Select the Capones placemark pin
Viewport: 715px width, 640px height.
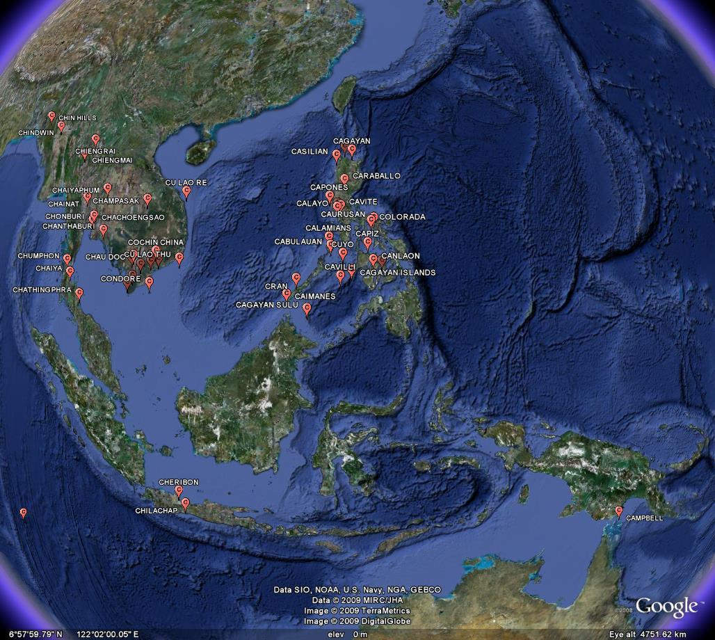tap(330, 197)
